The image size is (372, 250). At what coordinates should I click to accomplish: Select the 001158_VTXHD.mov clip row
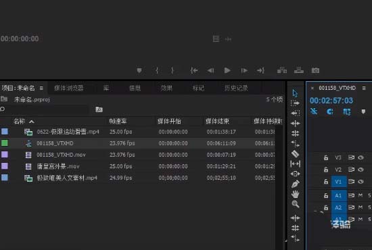[137, 155]
